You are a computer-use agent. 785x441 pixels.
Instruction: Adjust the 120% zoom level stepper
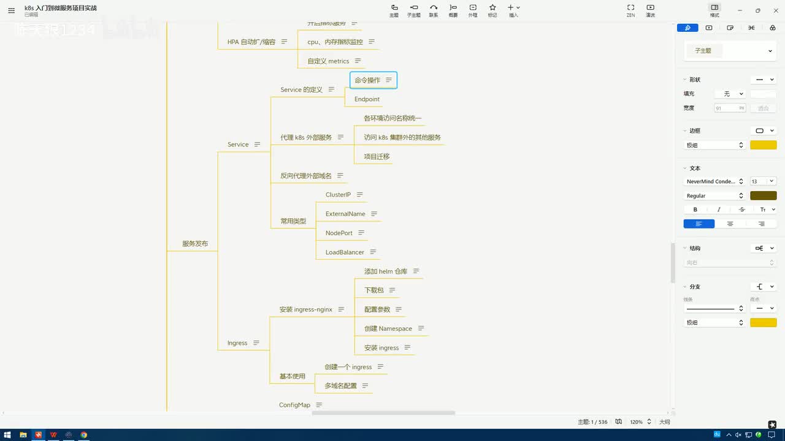point(640,421)
